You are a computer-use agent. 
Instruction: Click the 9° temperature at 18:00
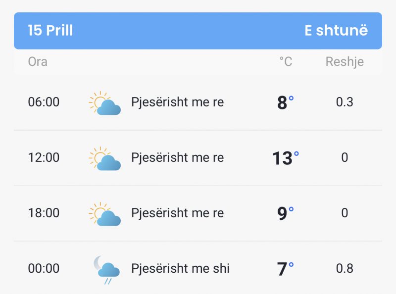pyautogui.click(x=286, y=214)
